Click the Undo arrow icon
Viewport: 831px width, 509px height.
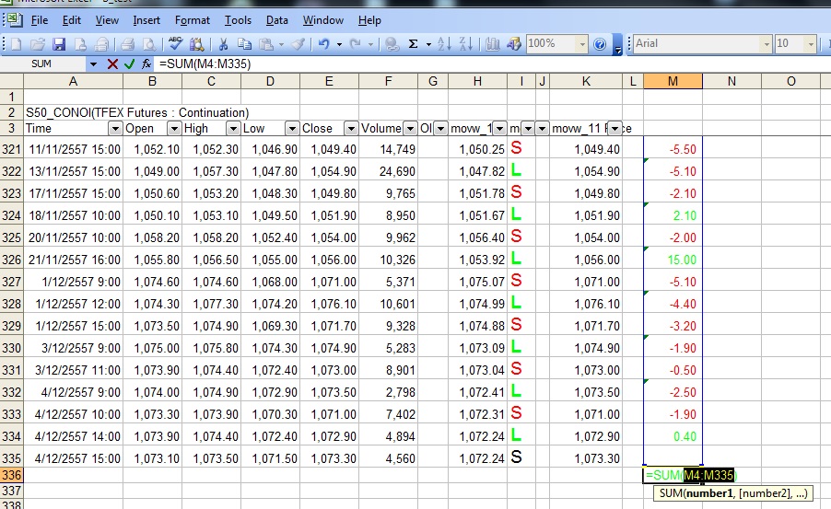[x=323, y=44]
